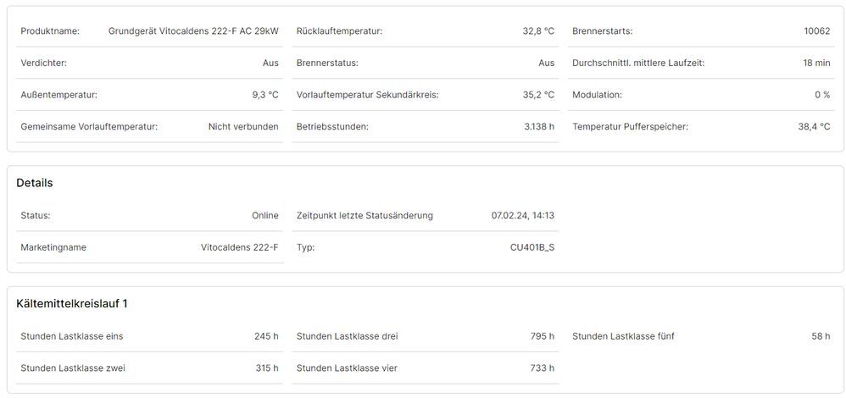
Task: Click the Brennerstatus row label
Action: (327, 63)
